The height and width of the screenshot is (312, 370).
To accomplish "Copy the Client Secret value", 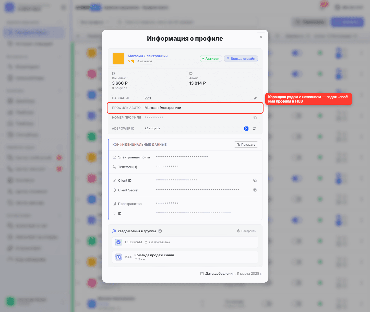I will pyautogui.click(x=255, y=190).
